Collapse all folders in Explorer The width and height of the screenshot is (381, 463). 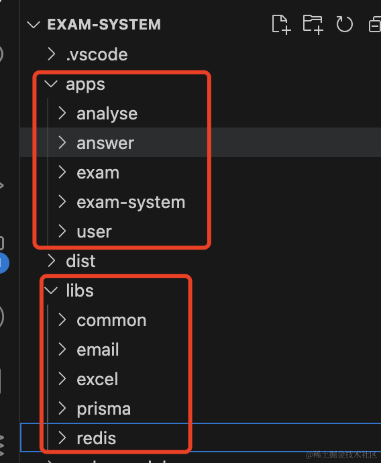pyautogui.click(x=375, y=24)
